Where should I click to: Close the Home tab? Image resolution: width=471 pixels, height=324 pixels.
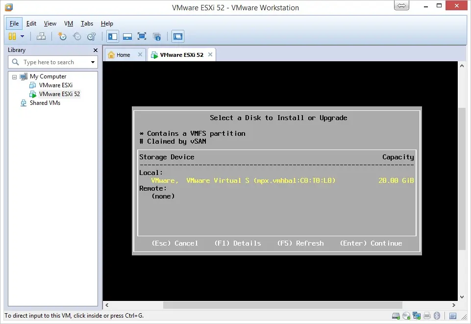click(x=140, y=54)
